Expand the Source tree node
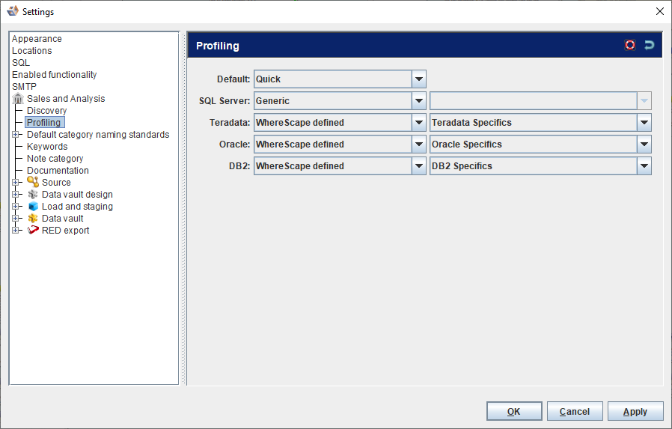The height and width of the screenshot is (429, 672). [x=16, y=183]
